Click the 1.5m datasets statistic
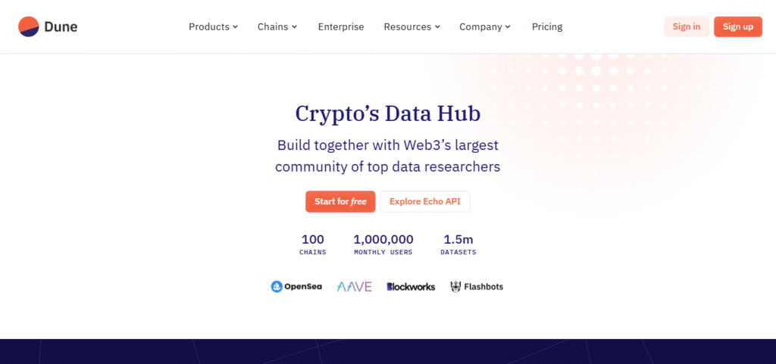This screenshot has width=776, height=364. (458, 244)
